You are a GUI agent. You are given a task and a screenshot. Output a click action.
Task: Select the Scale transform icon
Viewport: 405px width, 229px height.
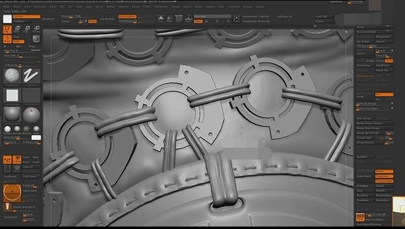[27, 29]
